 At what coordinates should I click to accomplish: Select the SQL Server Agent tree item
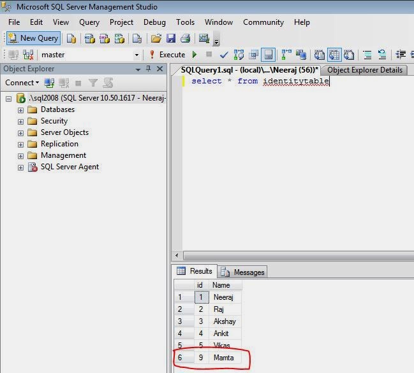[70, 167]
